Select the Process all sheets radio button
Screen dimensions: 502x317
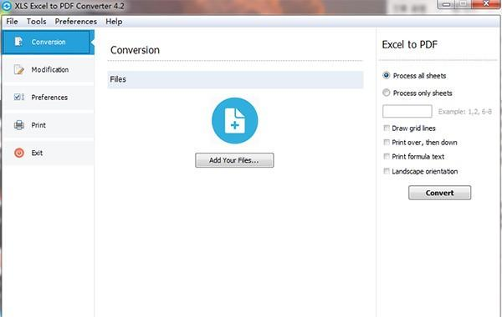click(386, 76)
